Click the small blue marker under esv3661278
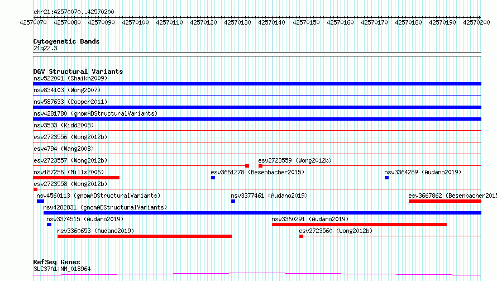497x281 pixels. click(213, 178)
